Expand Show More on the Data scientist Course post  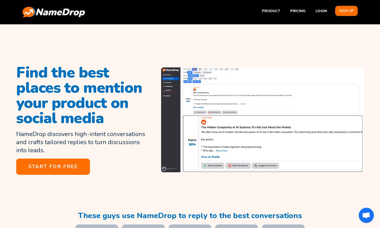tap(243, 104)
